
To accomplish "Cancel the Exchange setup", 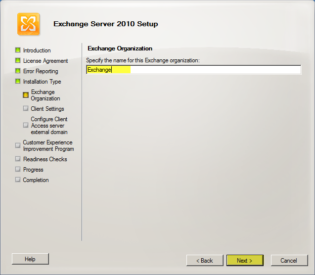I will click(289, 261).
